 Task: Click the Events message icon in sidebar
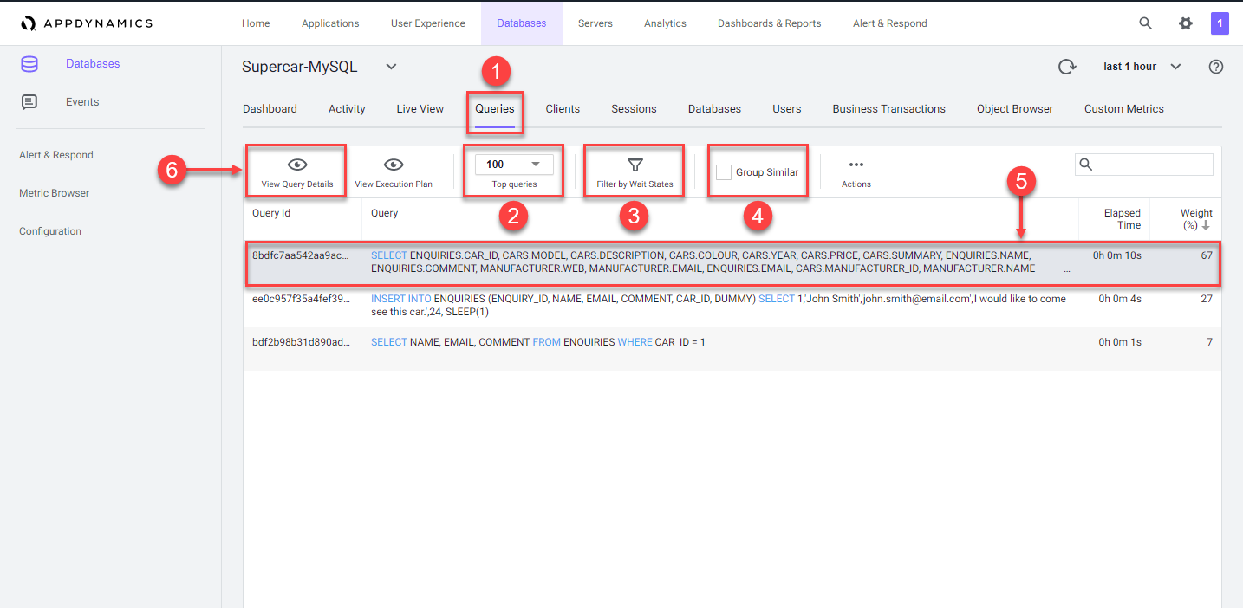[x=29, y=102]
